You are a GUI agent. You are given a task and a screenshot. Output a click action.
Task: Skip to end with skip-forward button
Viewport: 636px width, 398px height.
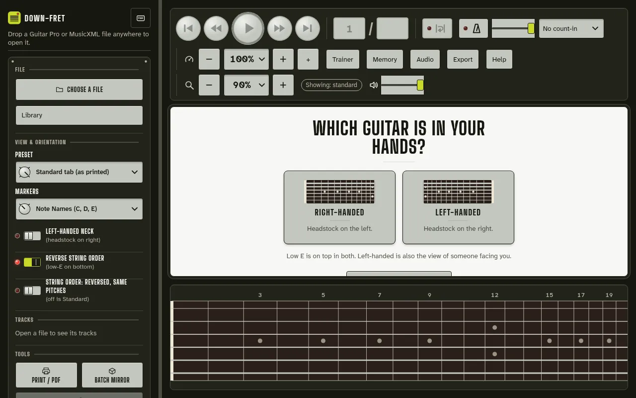(308, 28)
